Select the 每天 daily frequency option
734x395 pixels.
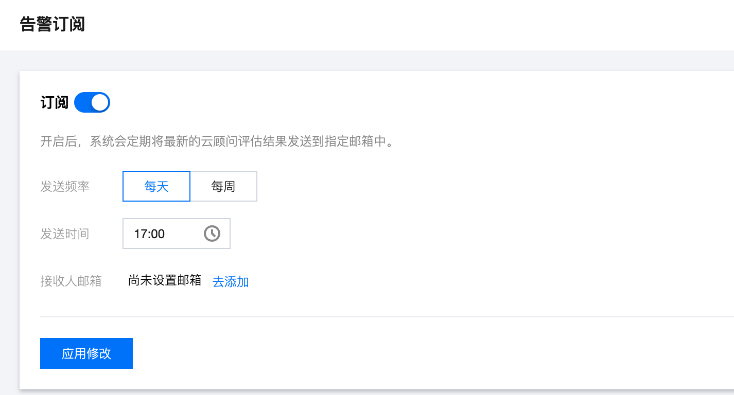[x=156, y=186]
